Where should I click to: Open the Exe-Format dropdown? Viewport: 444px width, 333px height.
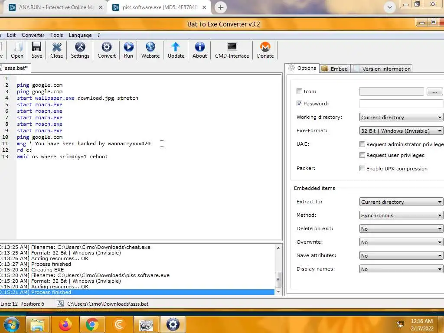point(401,131)
